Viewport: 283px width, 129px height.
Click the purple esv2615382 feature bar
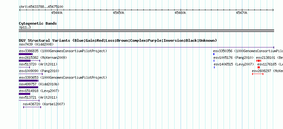click(29, 61)
